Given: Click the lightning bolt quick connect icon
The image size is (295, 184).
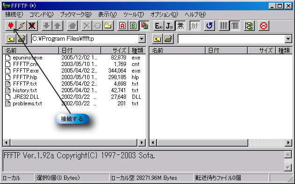Looking at the screenshot, I should (22, 26).
